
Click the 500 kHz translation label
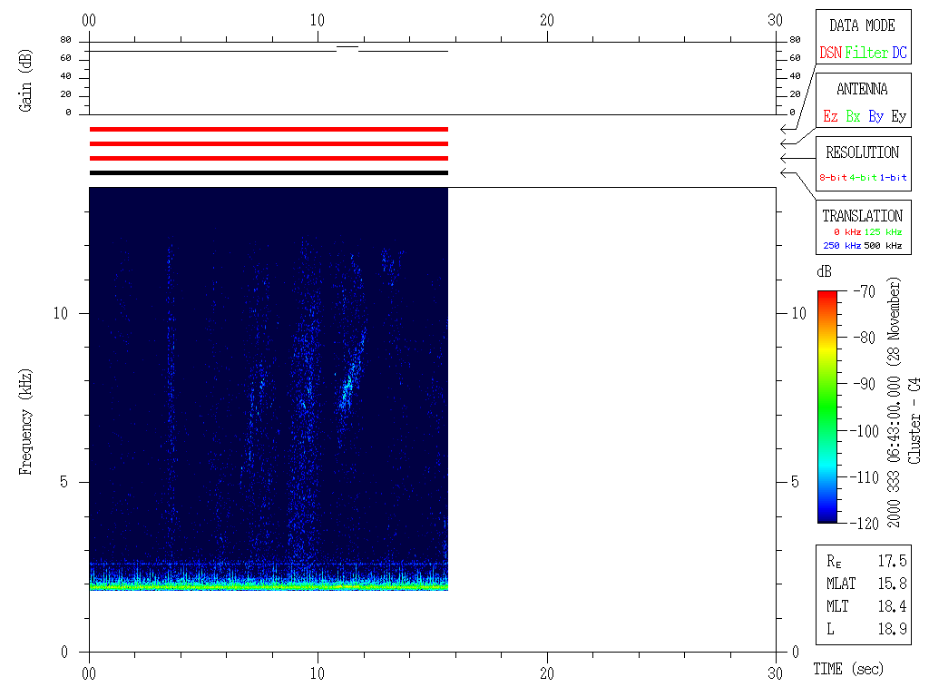pos(883,246)
